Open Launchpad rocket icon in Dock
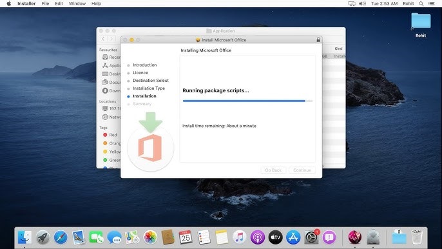 (x=43, y=237)
